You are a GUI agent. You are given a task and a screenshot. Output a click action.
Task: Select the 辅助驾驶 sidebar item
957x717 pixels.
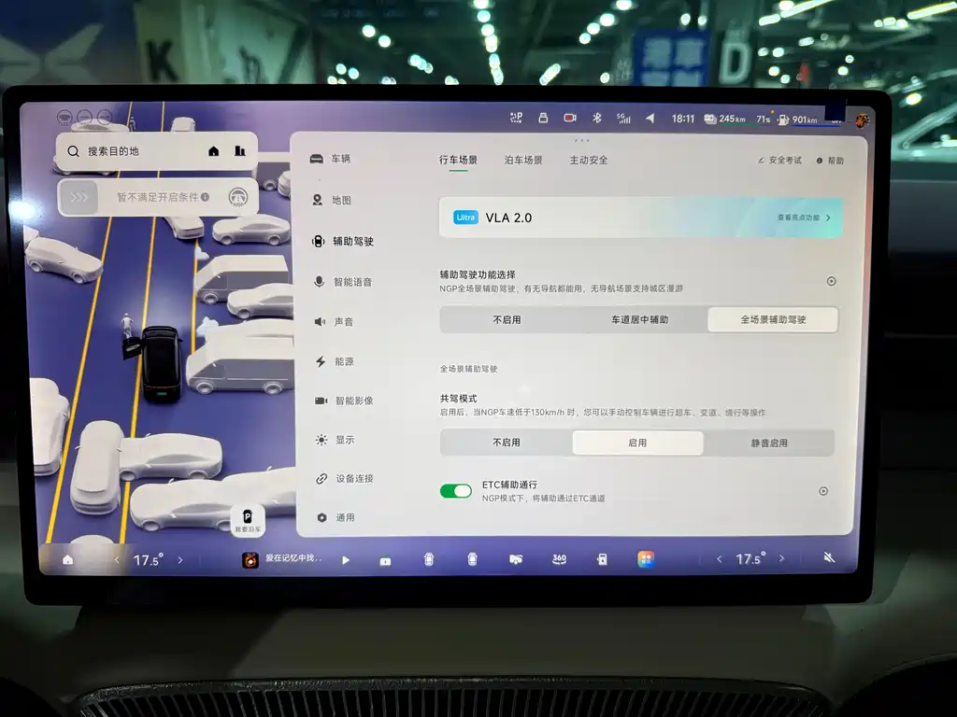[342, 242]
